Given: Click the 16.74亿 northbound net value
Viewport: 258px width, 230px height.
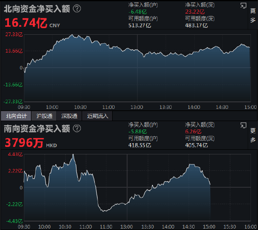Looking at the screenshot, I should click(26, 23).
